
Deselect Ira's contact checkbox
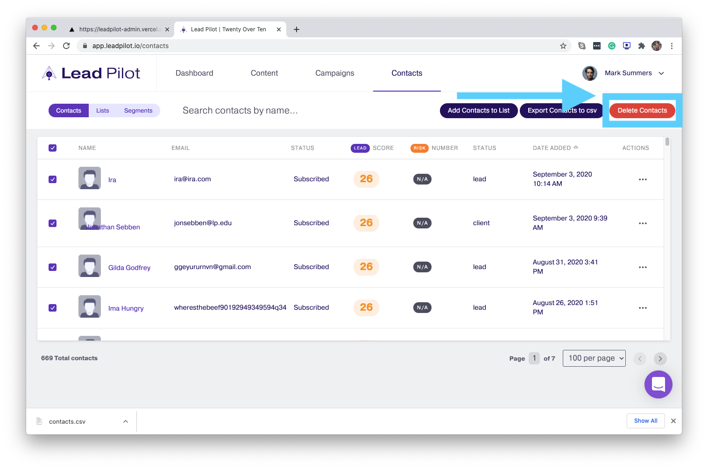click(53, 179)
